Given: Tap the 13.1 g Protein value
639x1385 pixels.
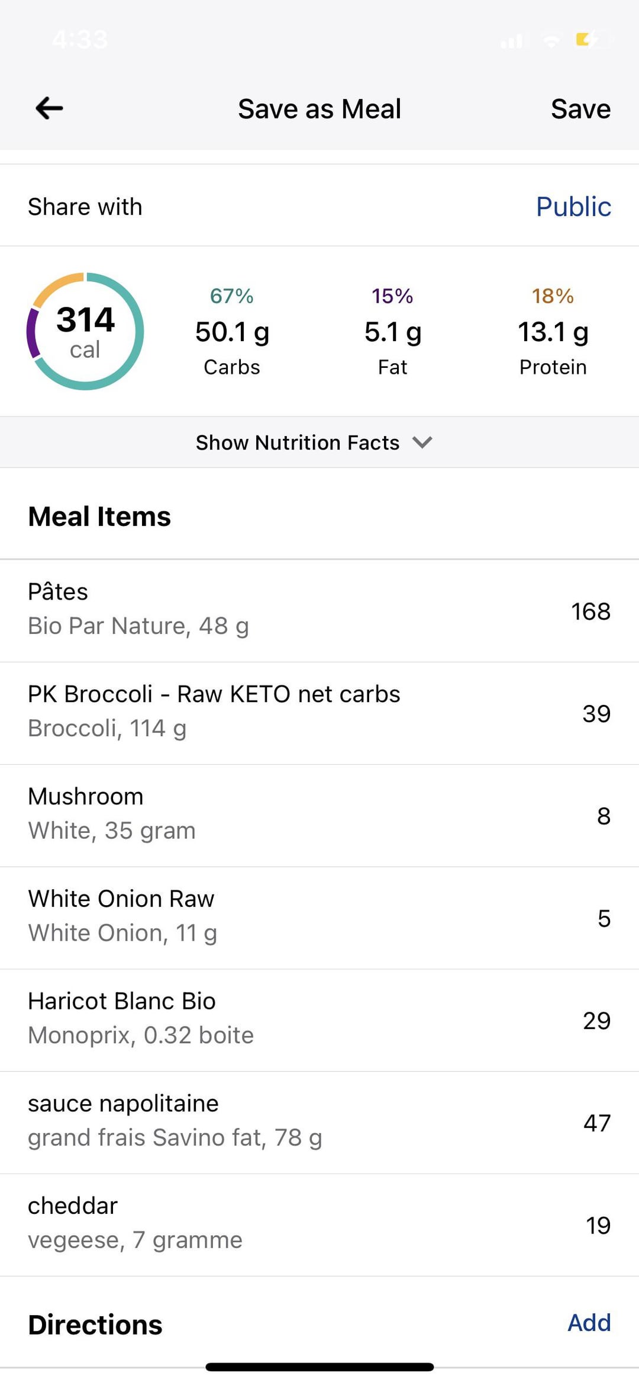Looking at the screenshot, I should pos(553,332).
